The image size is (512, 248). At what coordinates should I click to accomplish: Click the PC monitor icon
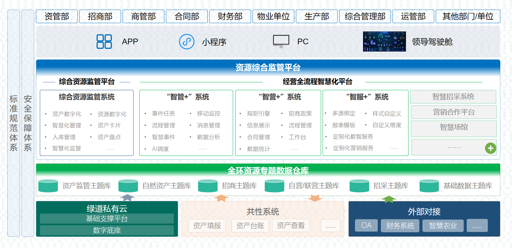(x=281, y=42)
